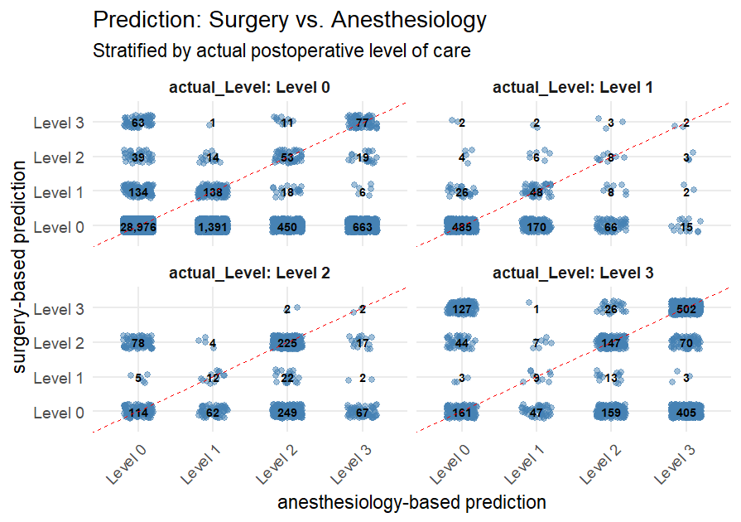Select the actual_Level: Level 2 facet header
This screenshot has height=522, width=741.
[251, 272]
